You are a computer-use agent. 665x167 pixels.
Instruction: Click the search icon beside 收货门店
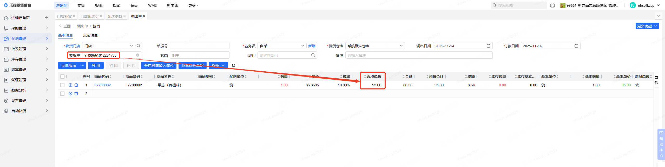(139, 46)
